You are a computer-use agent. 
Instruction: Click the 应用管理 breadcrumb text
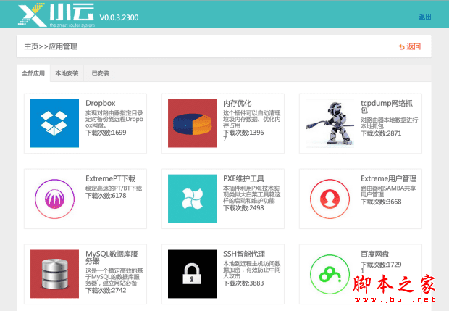tap(63, 46)
